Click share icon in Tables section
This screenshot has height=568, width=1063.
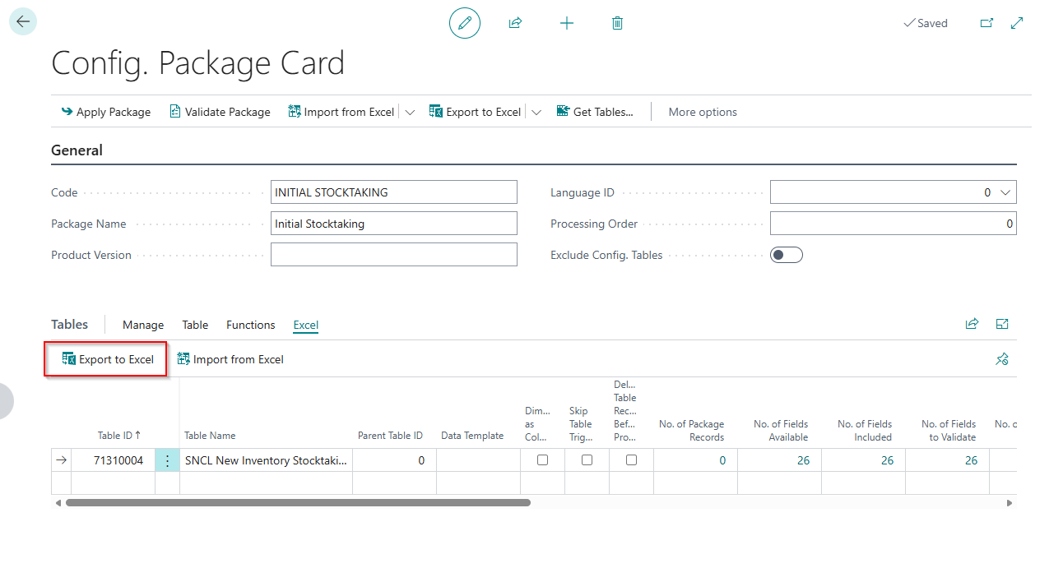[972, 324]
